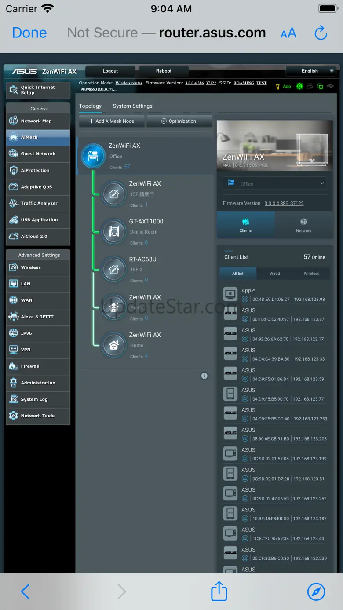Click USB Application icon in sidebar
This screenshot has height=610, width=343.
click(x=14, y=220)
